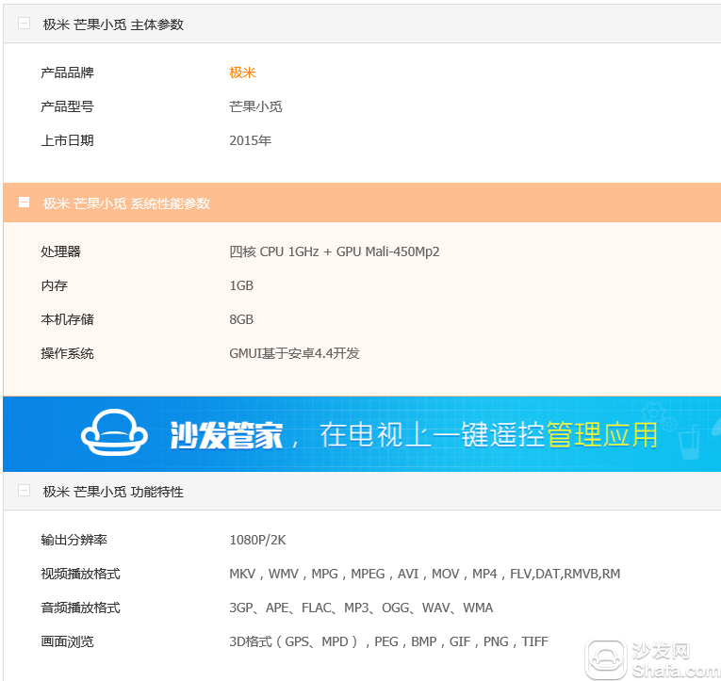Select the 操作系统 label
This screenshot has height=681, width=721.
click(x=67, y=353)
